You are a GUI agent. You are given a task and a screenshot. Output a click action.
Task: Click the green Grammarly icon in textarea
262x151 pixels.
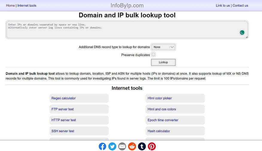[x=242, y=32]
